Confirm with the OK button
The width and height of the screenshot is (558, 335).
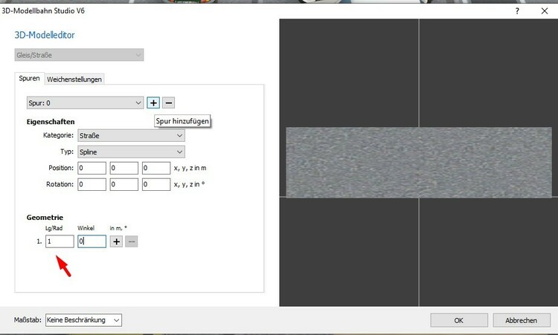(459, 320)
